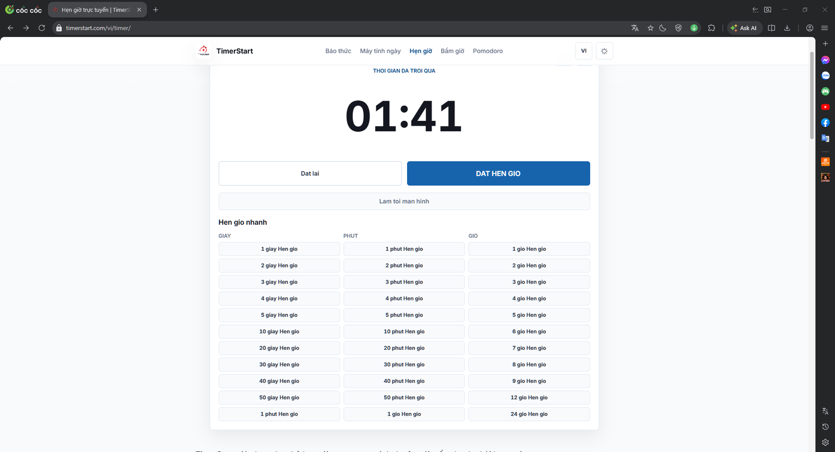The image size is (835, 452).
Task: Bookmark this page with the star icon
Action: (x=650, y=28)
